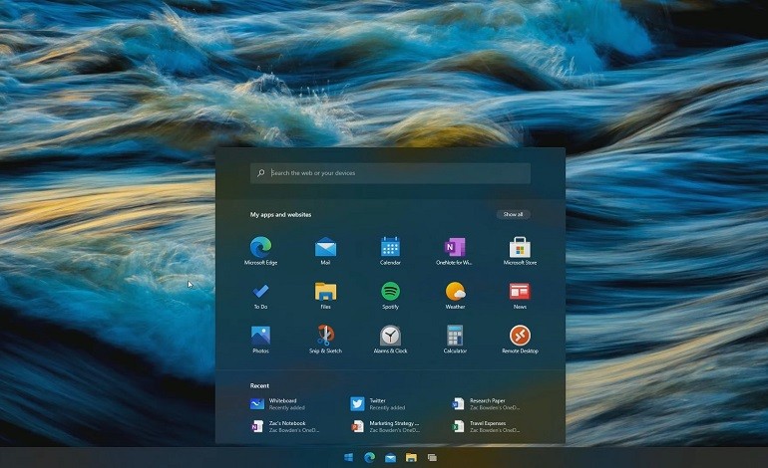768x468 pixels.
Task: Open recently added Twitter
Action: click(x=378, y=404)
